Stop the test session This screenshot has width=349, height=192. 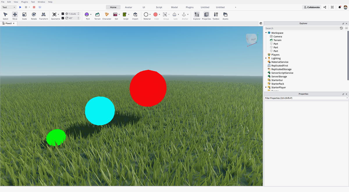tap(34, 7)
